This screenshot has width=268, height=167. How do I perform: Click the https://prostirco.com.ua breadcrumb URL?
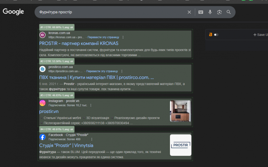(65, 71)
